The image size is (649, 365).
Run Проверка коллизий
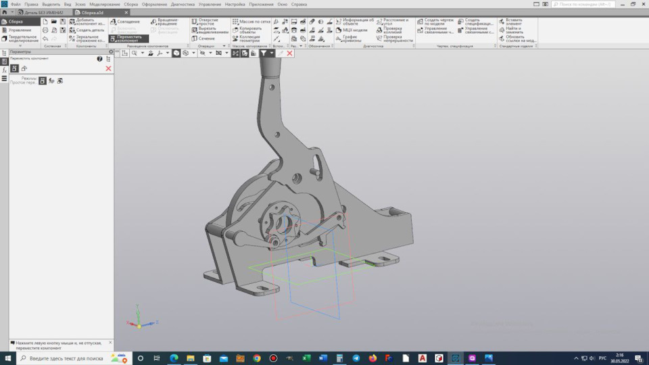click(x=389, y=30)
